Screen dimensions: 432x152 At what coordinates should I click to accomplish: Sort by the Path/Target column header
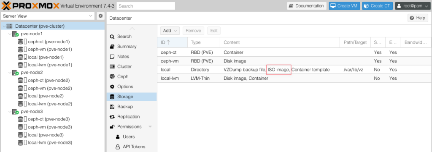click(355, 42)
